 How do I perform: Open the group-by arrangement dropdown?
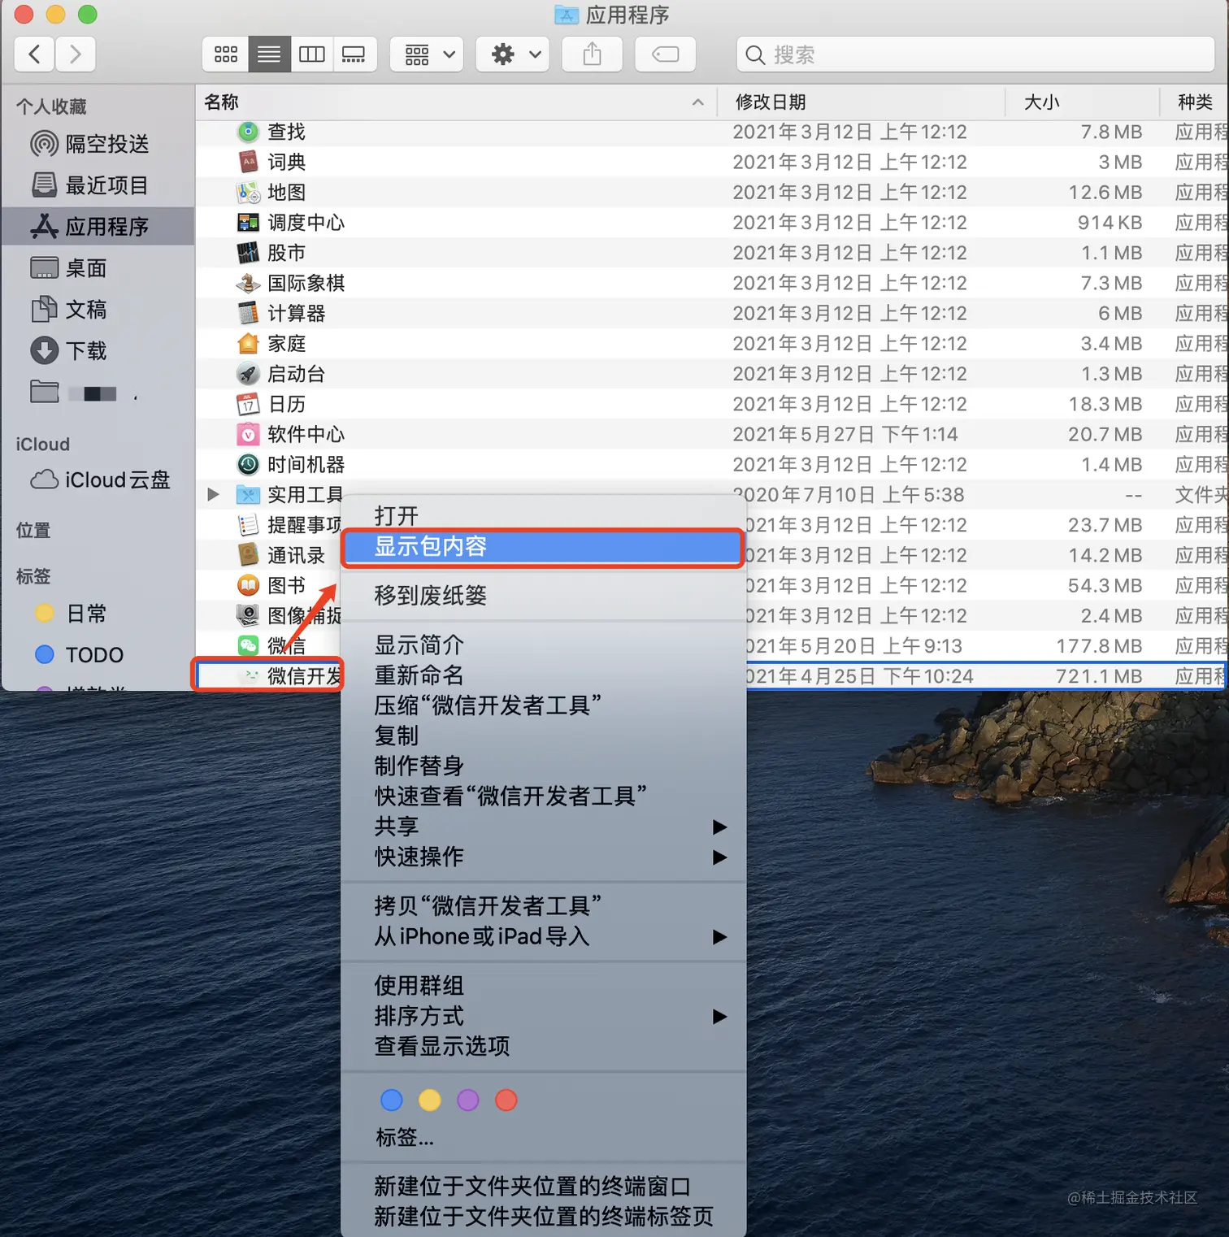tap(427, 54)
